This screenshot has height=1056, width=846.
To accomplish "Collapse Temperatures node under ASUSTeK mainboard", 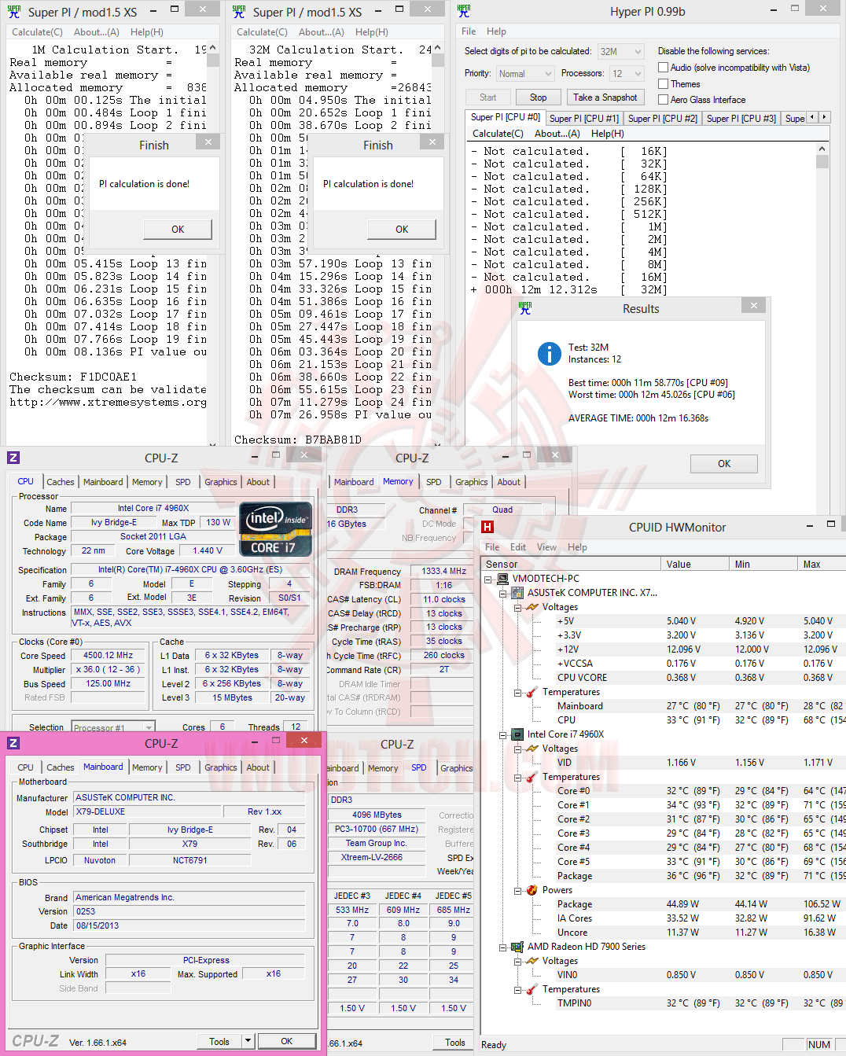I will (518, 692).
